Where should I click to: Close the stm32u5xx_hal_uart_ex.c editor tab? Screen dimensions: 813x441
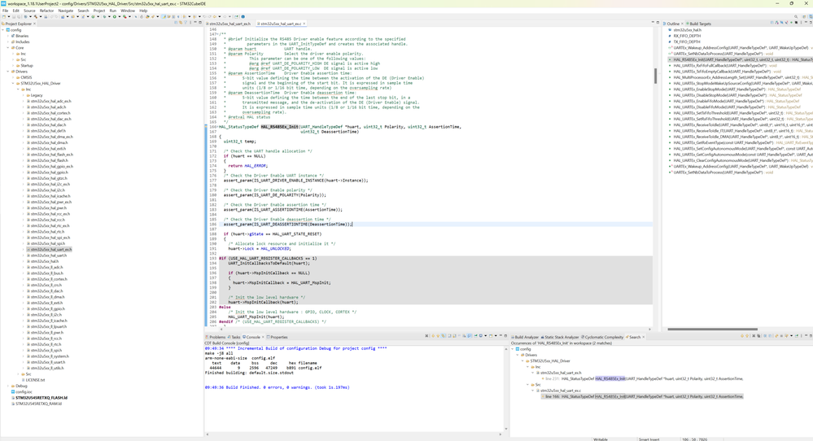coord(304,24)
